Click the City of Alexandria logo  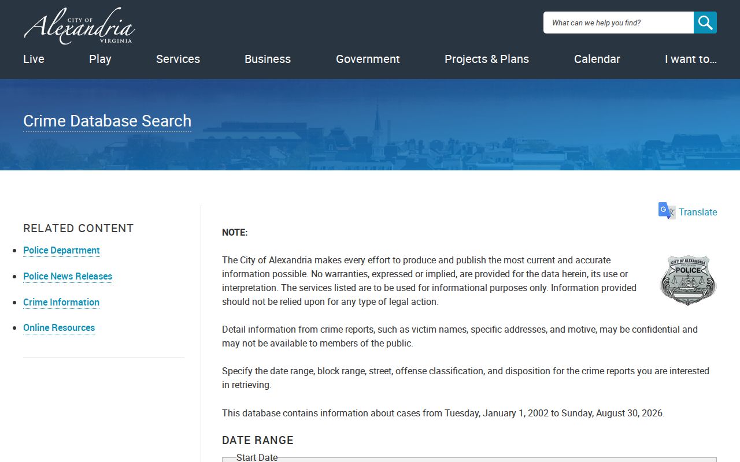pyautogui.click(x=79, y=26)
